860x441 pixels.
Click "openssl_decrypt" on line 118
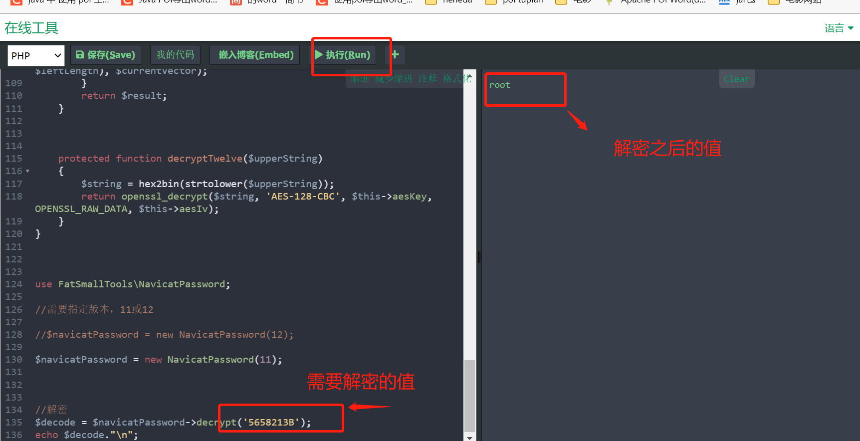click(164, 197)
